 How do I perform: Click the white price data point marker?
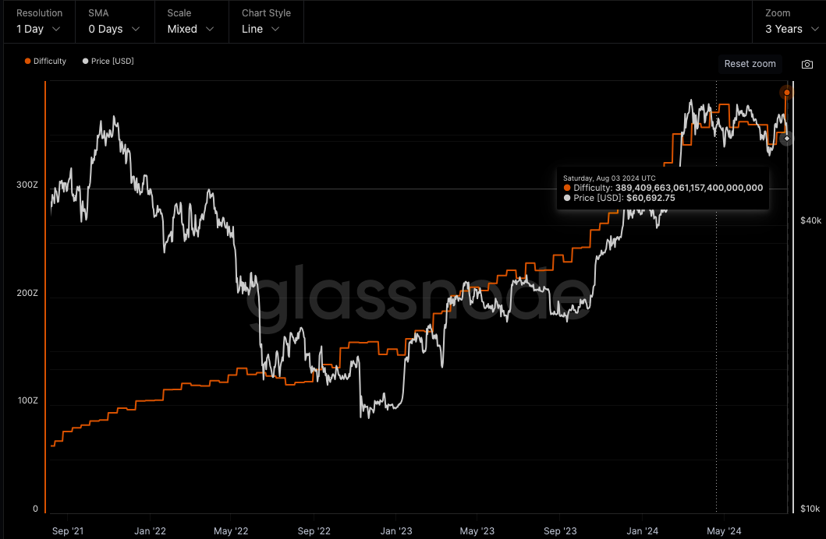click(786, 139)
